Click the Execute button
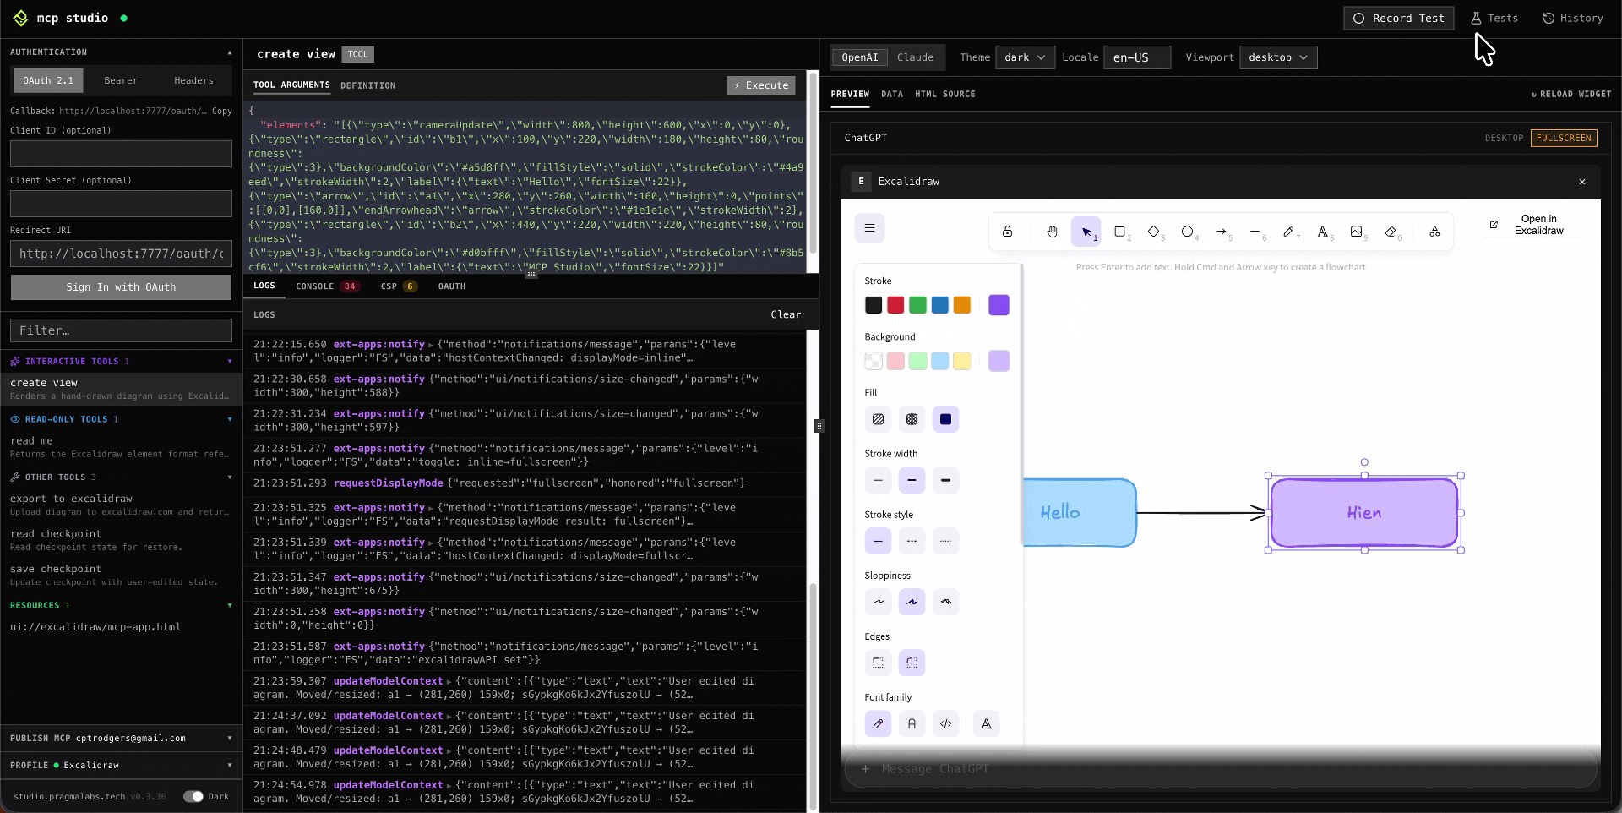The width and height of the screenshot is (1622, 813). click(761, 85)
